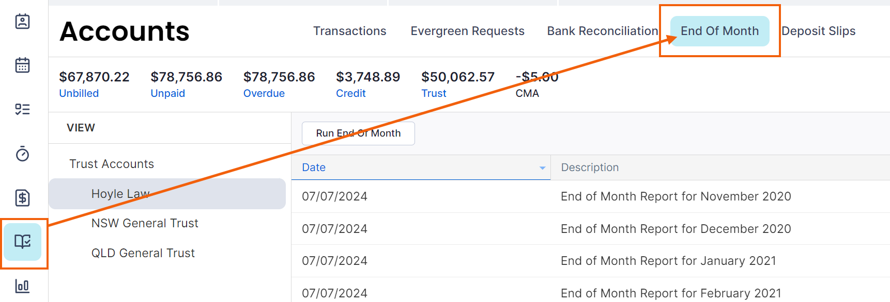Open the Billing dollar sidebar icon
The height and width of the screenshot is (302, 890).
click(22, 198)
